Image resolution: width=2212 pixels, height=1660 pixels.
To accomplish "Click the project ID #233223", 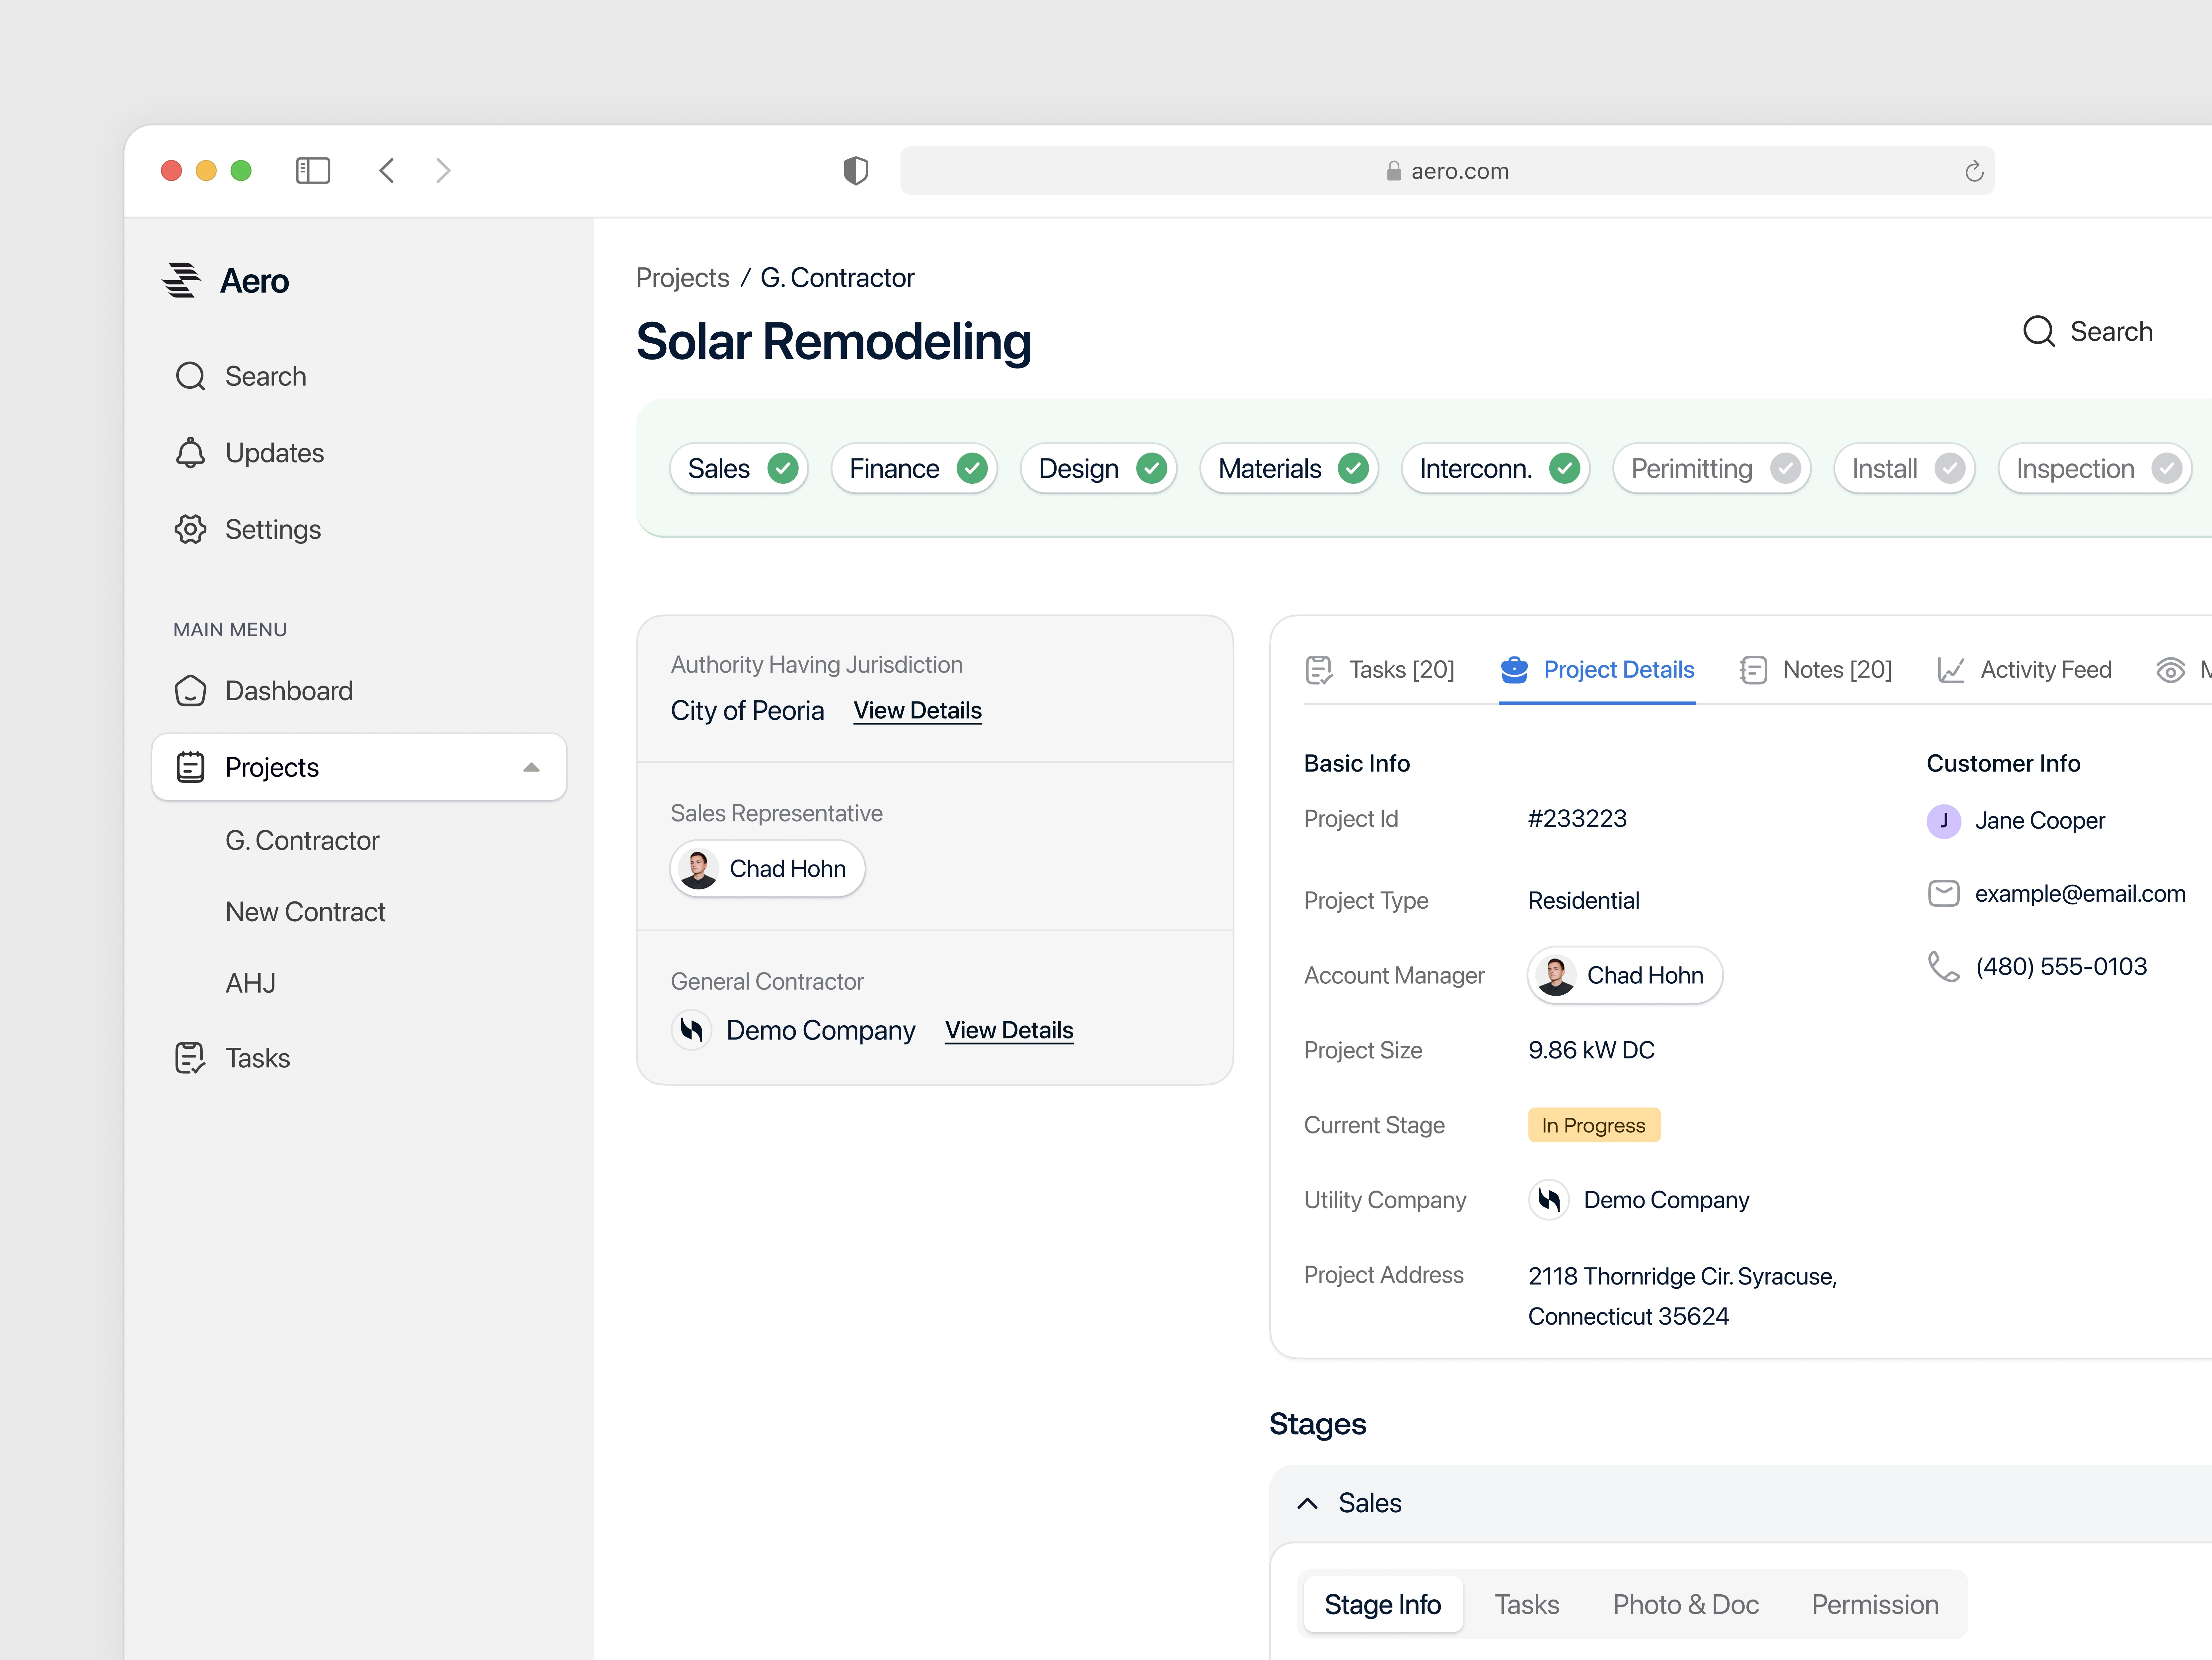I will tap(1577, 818).
